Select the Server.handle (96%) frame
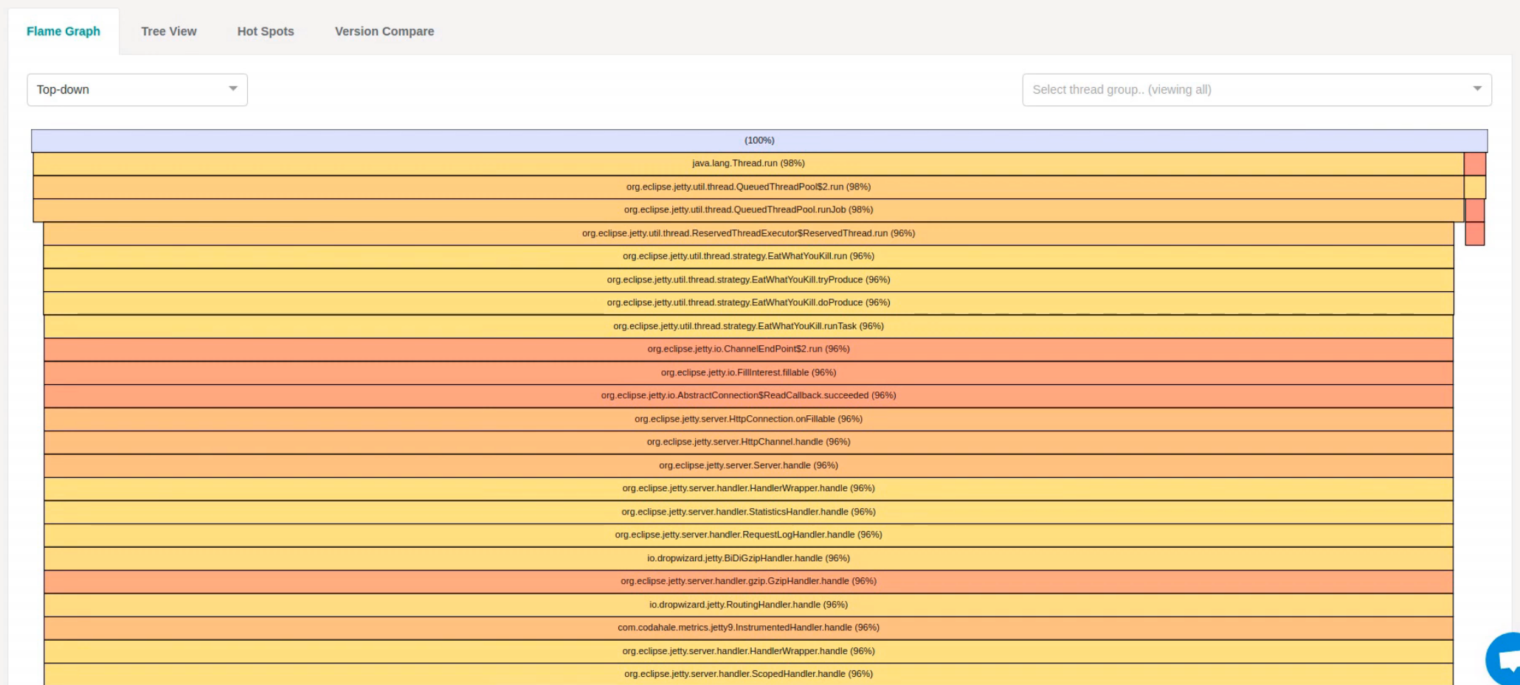The height and width of the screenshot is (685, 1520). 748,465
